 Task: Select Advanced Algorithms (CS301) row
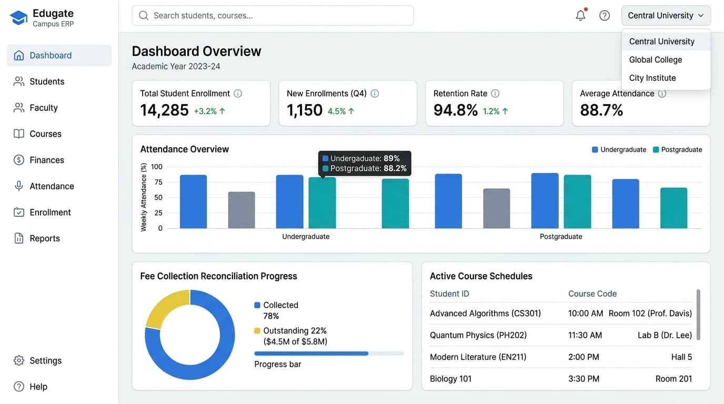[x=561, y=314]
